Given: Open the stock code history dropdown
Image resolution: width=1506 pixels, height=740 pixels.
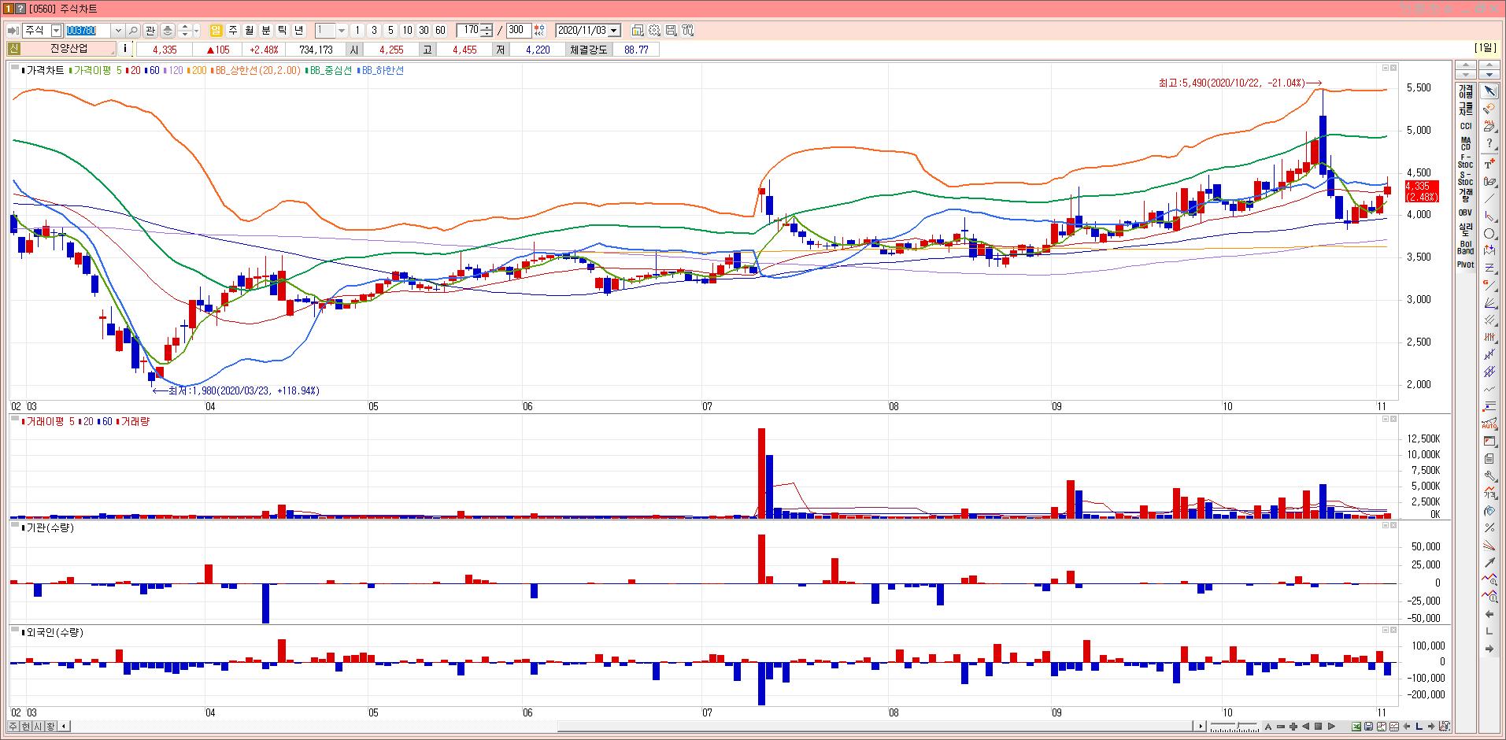Looking at the screenshot, I should tap(118, 31).
